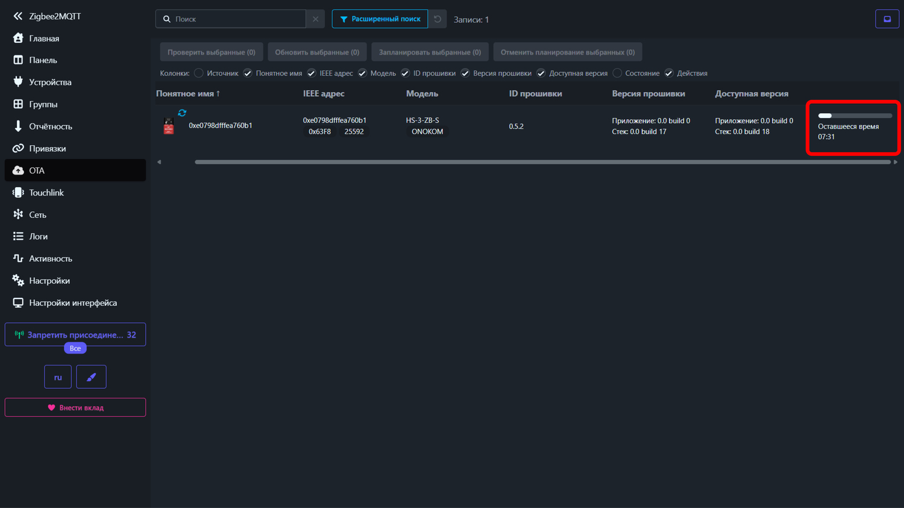The width and height of the screenshot is (904, 508).
Task: Open the theme paintbrush icon button
Action: [x=91, y=377]
